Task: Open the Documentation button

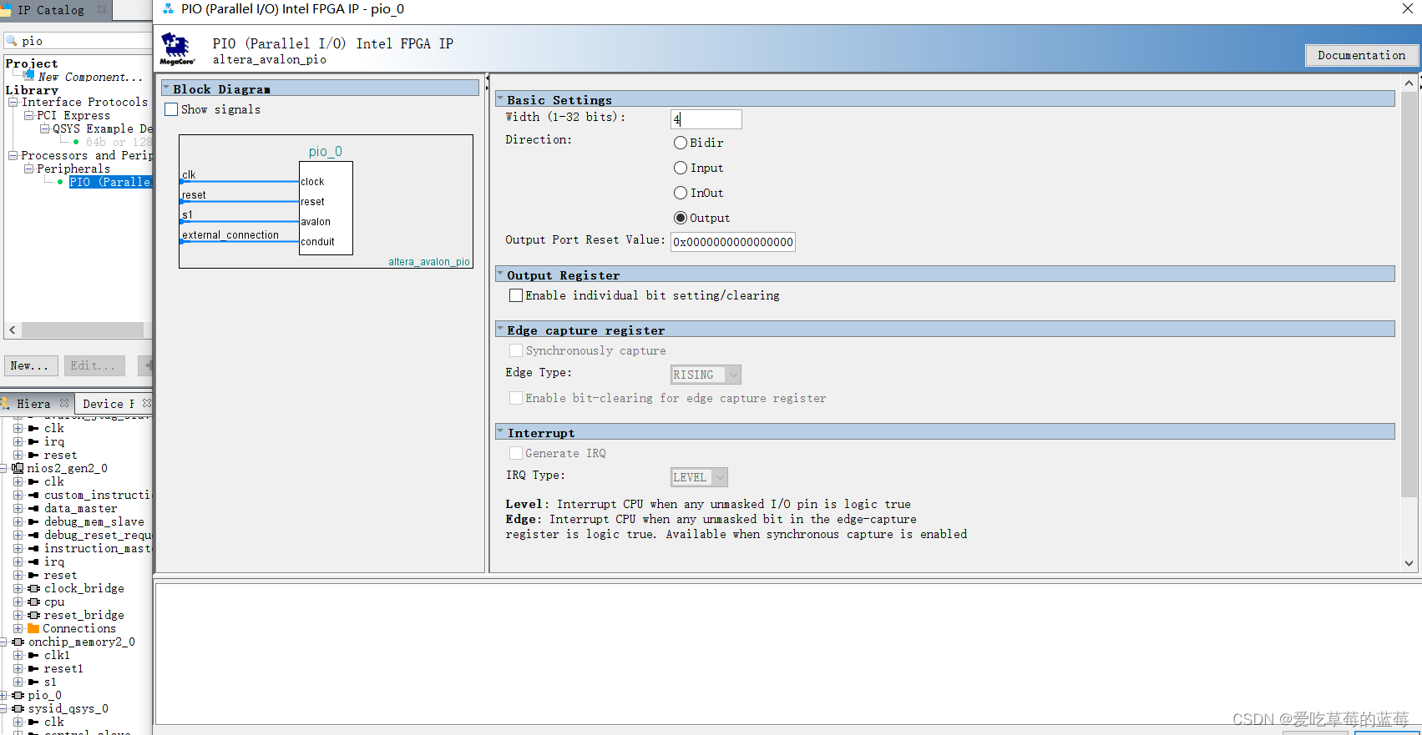Action: coord(1362,55)
